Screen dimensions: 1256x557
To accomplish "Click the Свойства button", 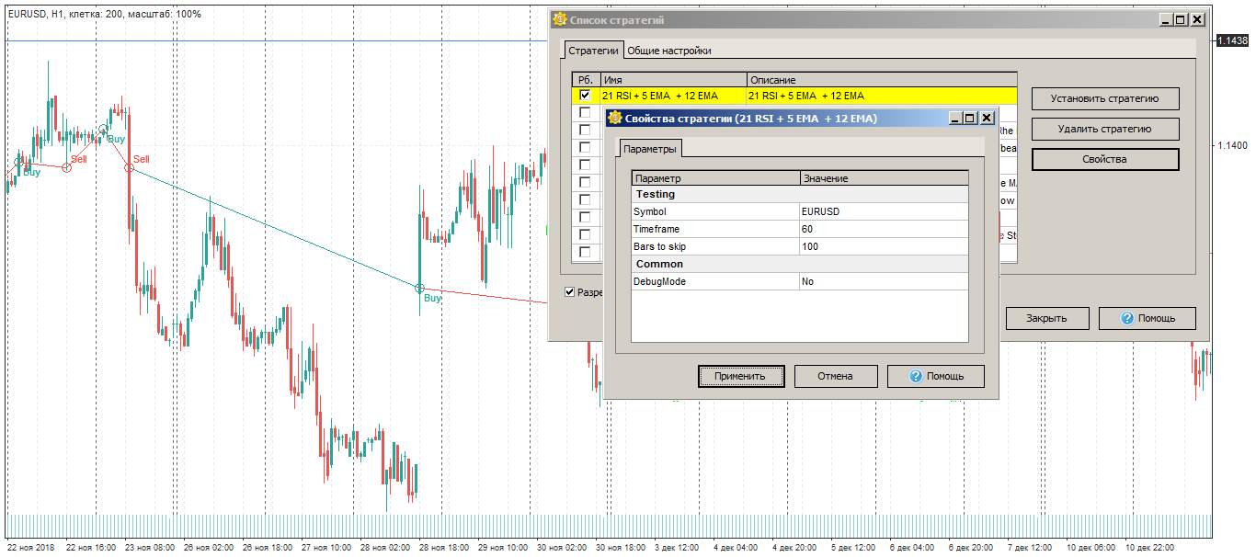I will pyautogui.click(x=1104, y=159).
